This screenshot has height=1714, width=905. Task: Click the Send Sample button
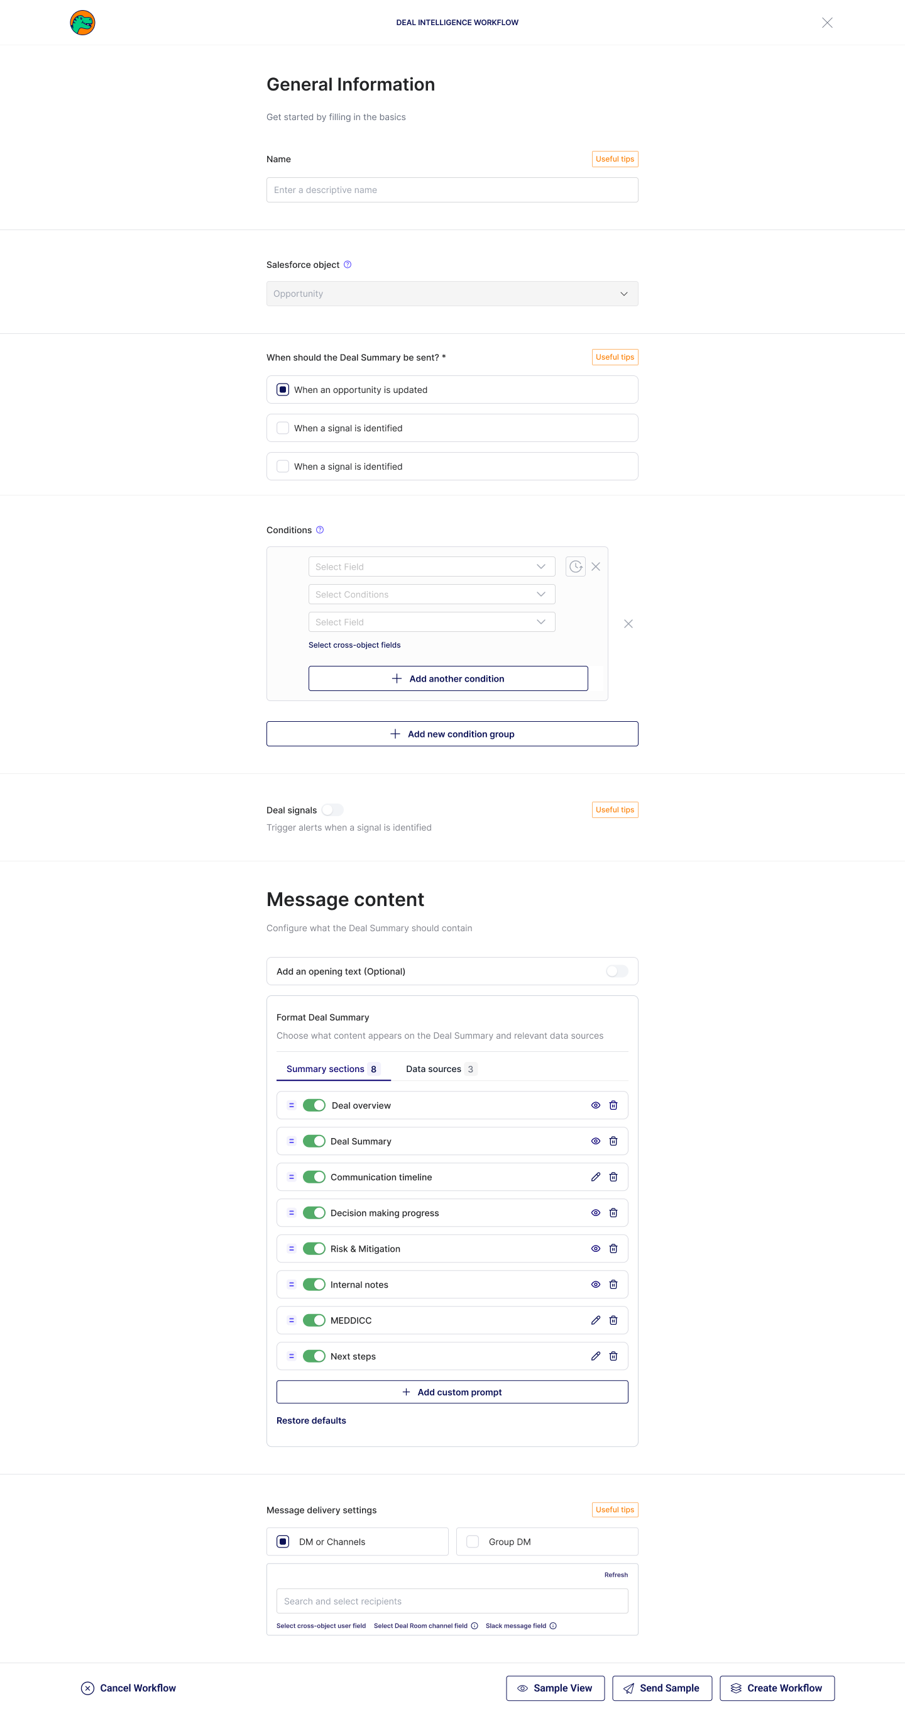(662, 1688)
